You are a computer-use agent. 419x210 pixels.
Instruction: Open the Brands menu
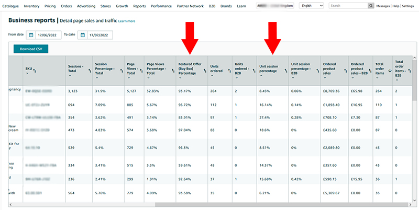(x=226, y=6)
